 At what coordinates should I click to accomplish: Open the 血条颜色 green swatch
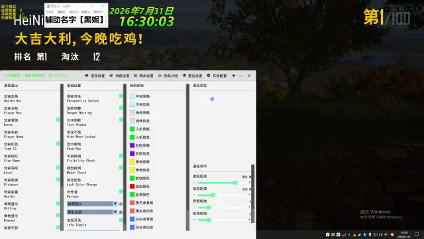[132, 195]
